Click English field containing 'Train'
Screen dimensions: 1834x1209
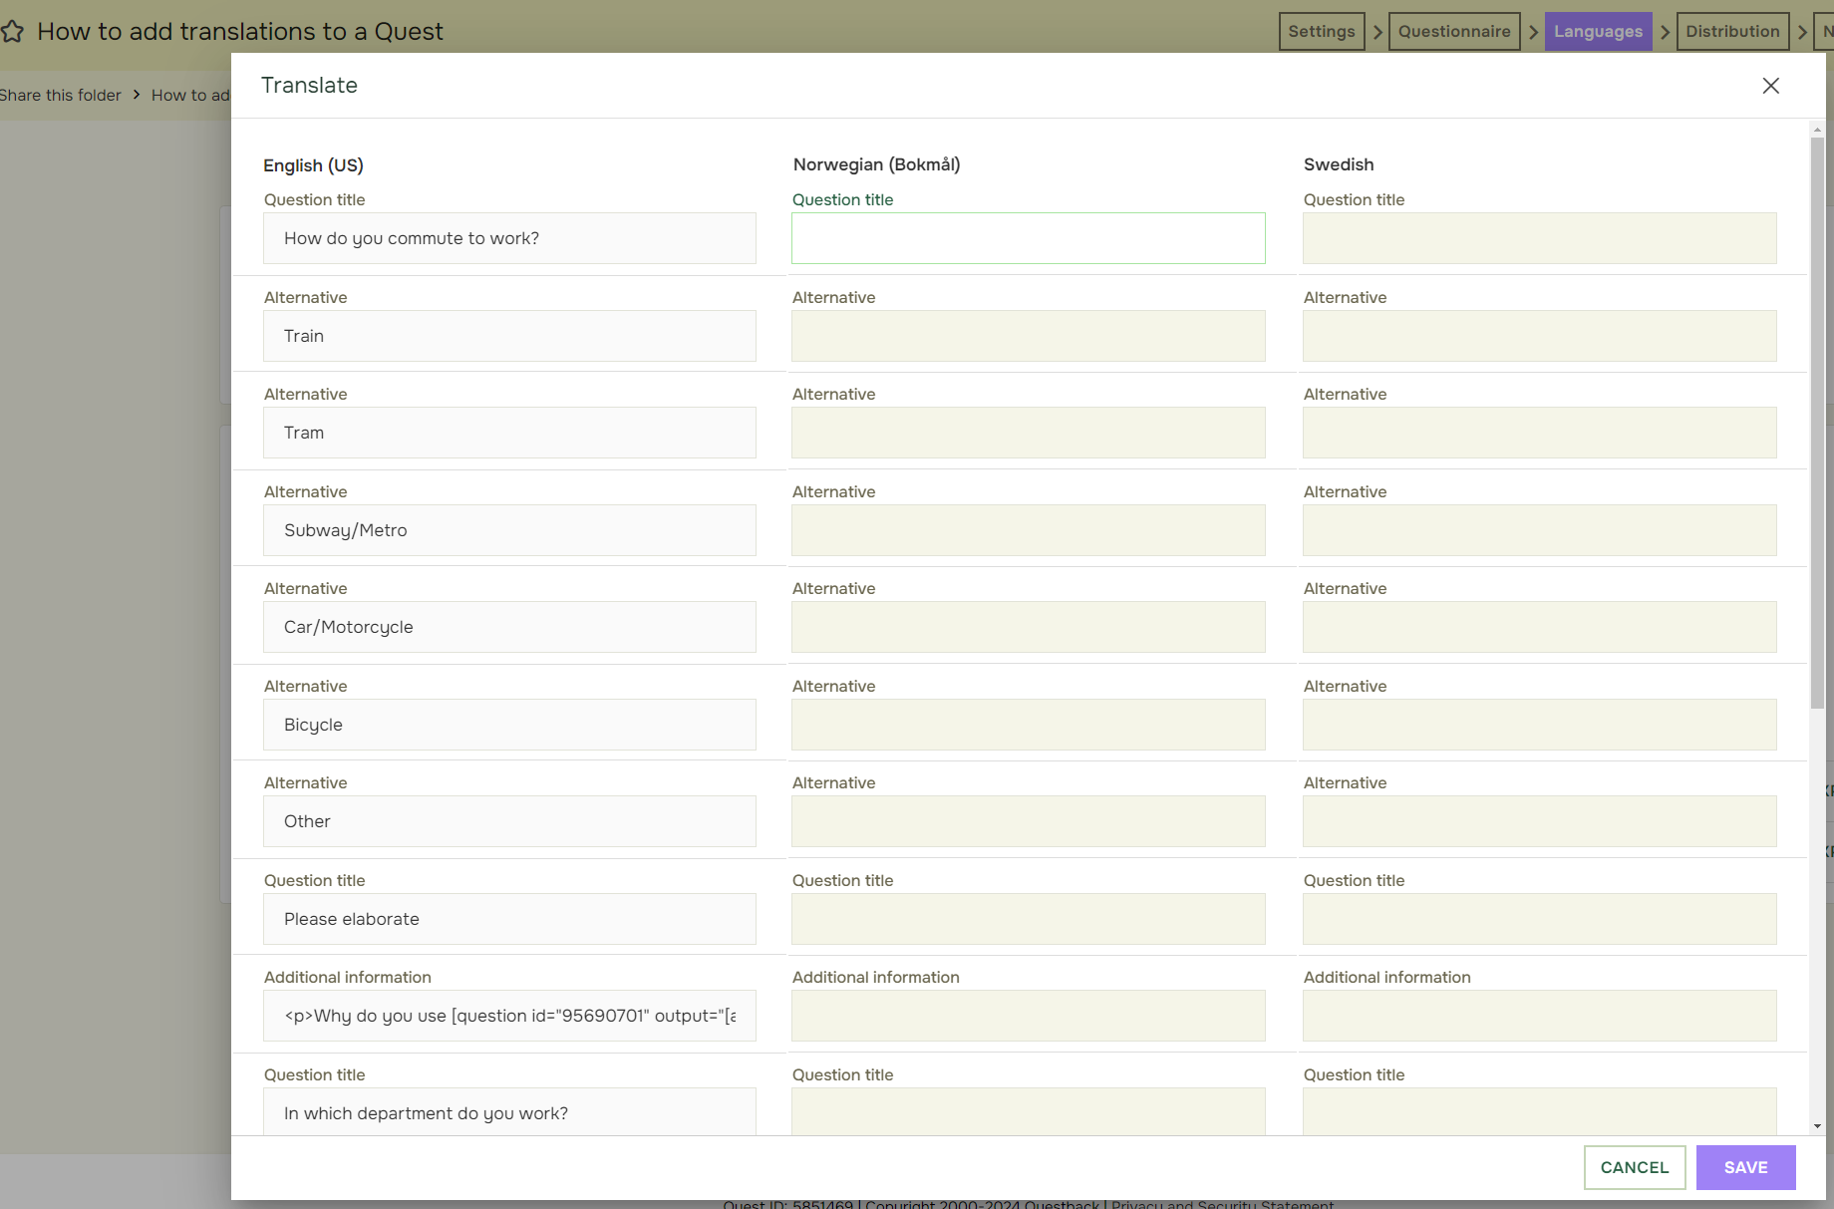tap(509, 336)
